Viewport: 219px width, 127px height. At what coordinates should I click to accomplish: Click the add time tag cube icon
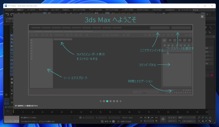118,122
